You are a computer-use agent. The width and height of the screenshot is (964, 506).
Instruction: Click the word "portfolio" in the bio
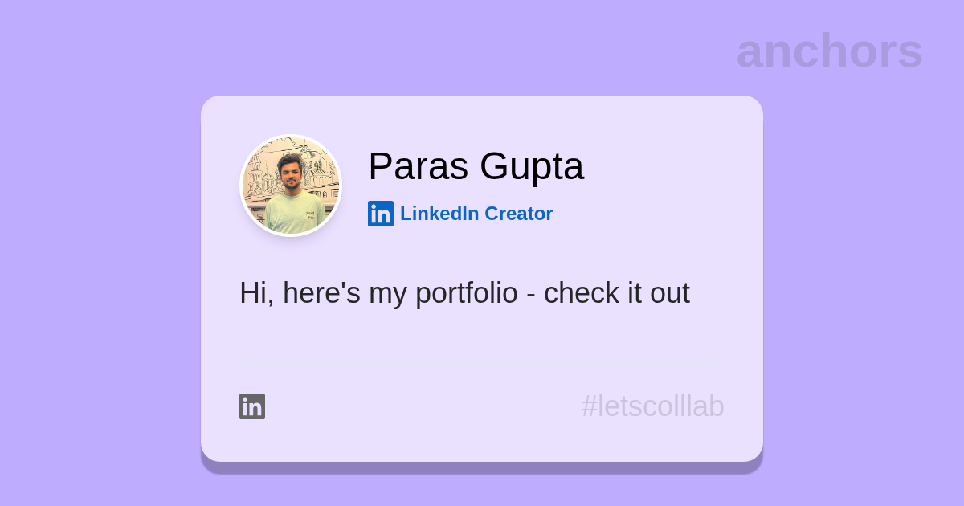pos(466,293)
